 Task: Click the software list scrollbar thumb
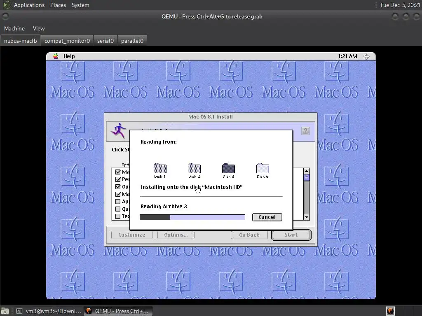pyautogui.click(x=307, y=178)
